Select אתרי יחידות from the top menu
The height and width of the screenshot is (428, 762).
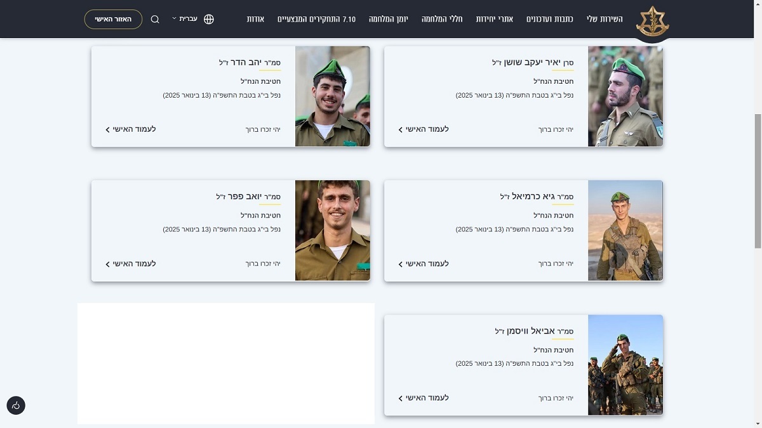[x=495, y=19]
